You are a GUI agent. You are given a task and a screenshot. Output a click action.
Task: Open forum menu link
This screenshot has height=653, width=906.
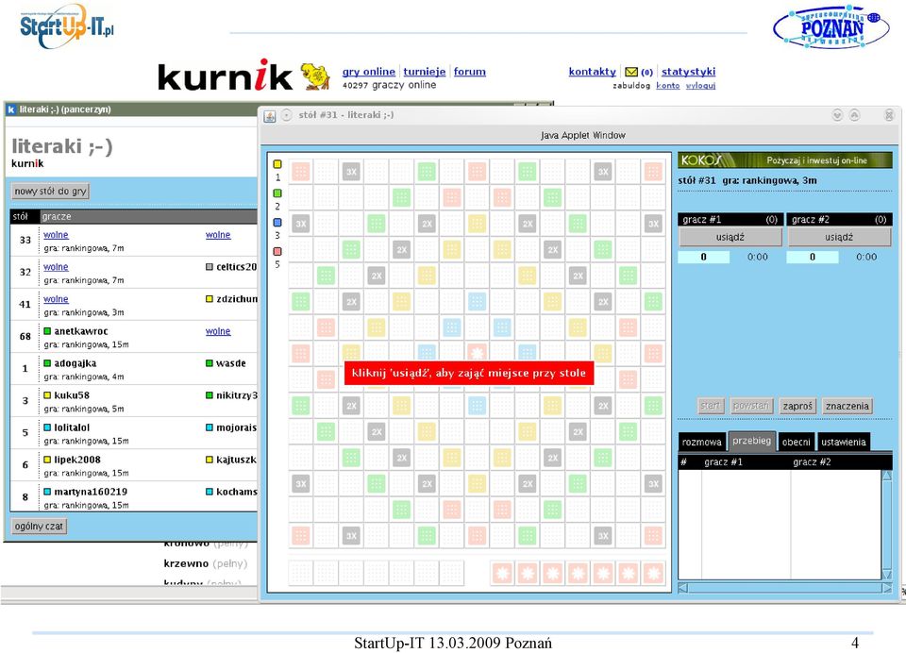click(x=469, y=72)
